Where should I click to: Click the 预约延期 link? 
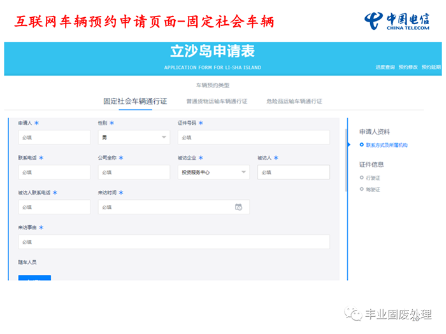[431, 67]
